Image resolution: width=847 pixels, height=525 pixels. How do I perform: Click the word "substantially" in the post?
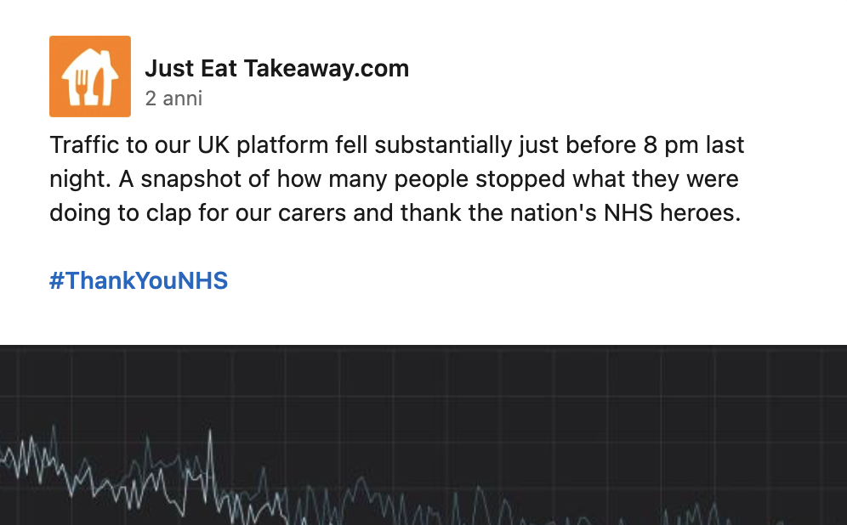(x=442, y=144)
